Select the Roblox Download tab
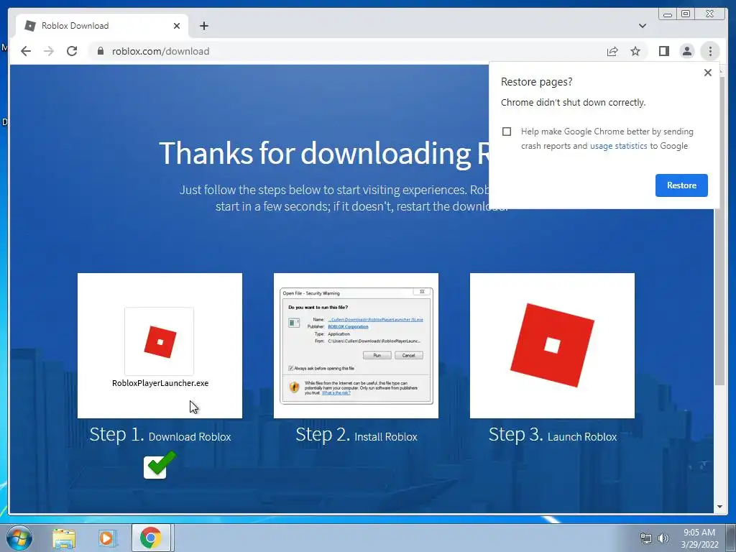The image size is (736, 552). pyautogui.click(x=102, y=26)
